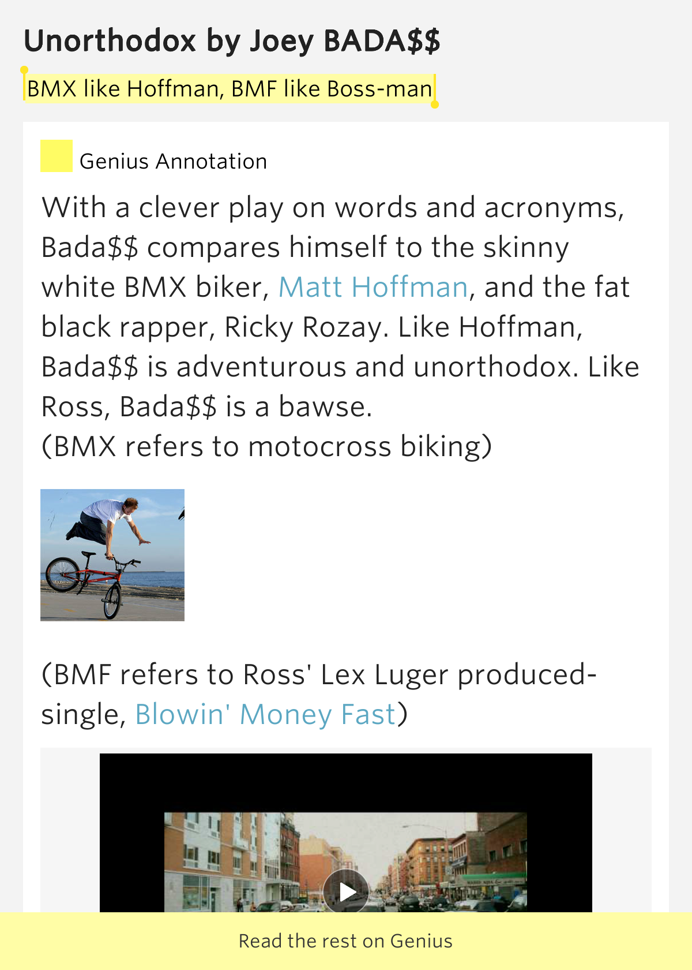Open the Matt Hoffman link
Screen dimensions: 692x970
[x=373, y=287]
